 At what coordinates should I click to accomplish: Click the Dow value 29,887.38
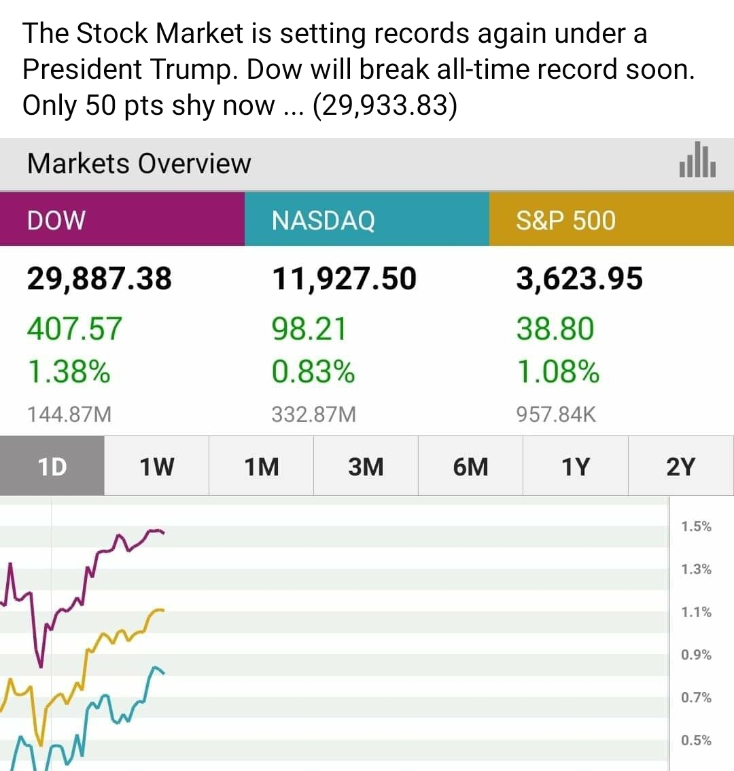click(x=99, y=279)
